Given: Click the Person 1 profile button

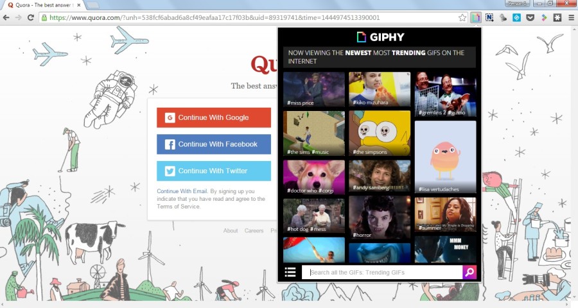Looking at the screenshot, I should [x=517, y=3].
